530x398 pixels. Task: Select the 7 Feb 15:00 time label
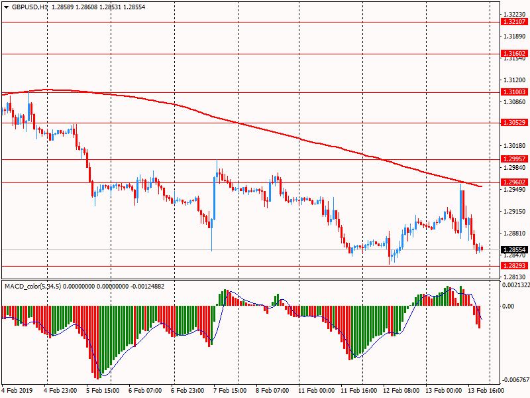(x=231, y=391)
